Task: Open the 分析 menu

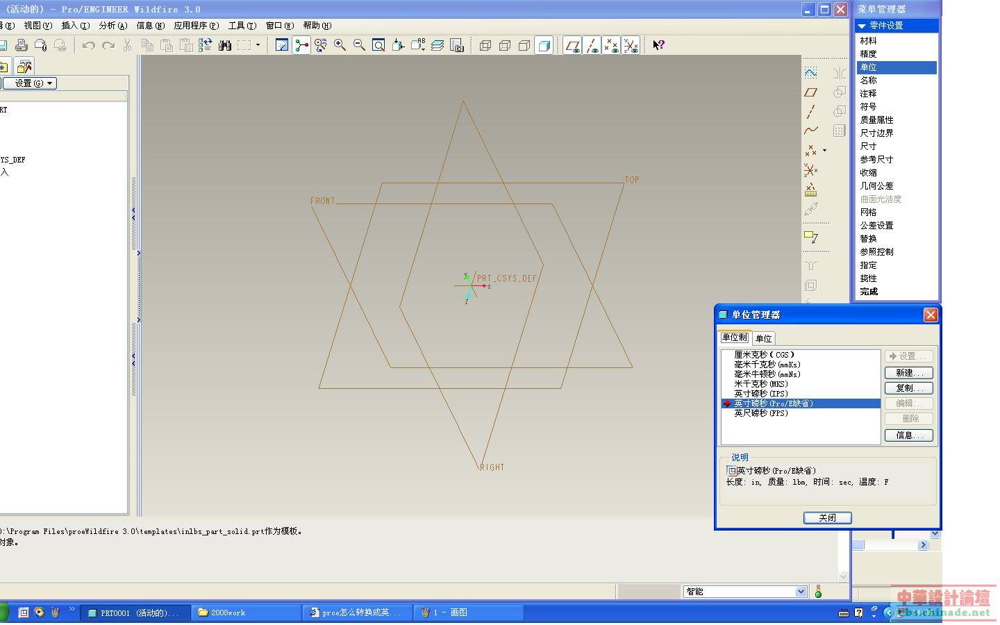Action: (x=112, y=26)
